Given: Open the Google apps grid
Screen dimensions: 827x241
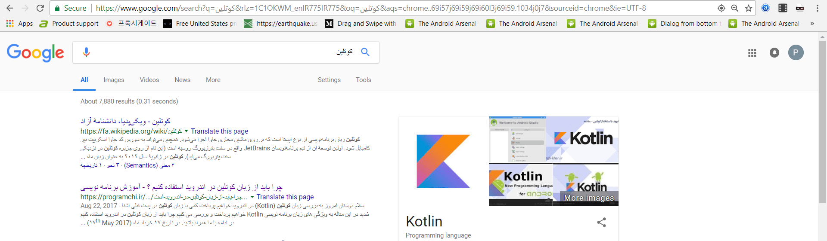Looking at the screenshot, I should [x=752, y=52].
